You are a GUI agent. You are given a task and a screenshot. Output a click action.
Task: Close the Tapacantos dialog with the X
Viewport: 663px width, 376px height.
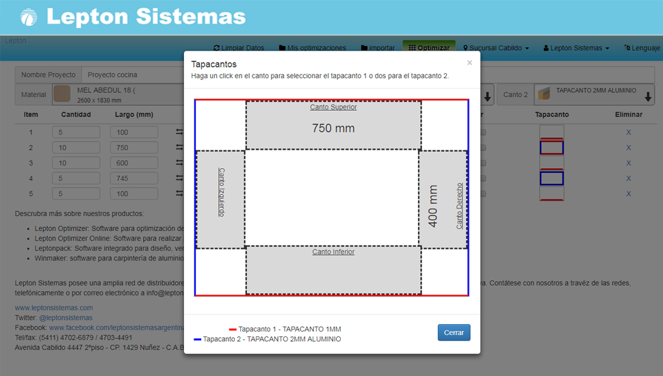pyautogui.click(x=469, y=63)
